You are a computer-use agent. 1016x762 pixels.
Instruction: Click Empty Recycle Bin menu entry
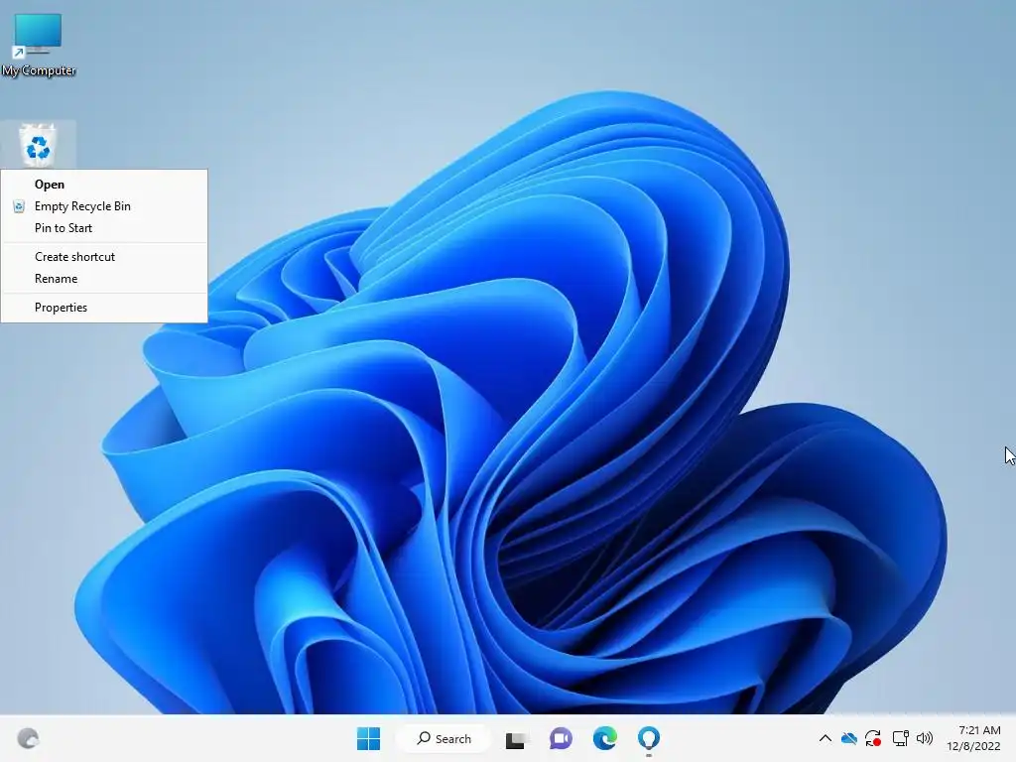(x=104, y=206)
